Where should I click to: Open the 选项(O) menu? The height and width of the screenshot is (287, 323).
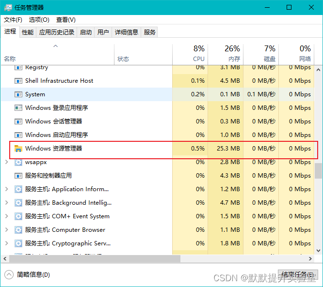coord(39,20)
